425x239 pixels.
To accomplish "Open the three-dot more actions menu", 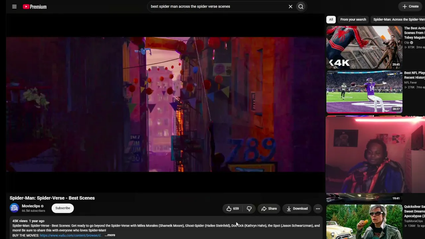I will coord(318,208).
